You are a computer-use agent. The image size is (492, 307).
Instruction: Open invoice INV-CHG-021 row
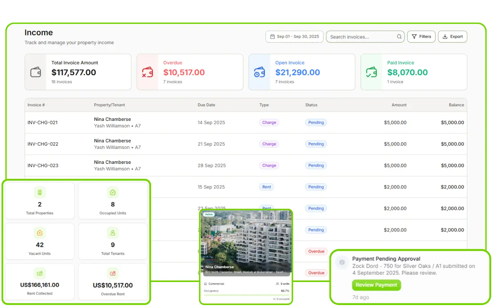point(43,123)
